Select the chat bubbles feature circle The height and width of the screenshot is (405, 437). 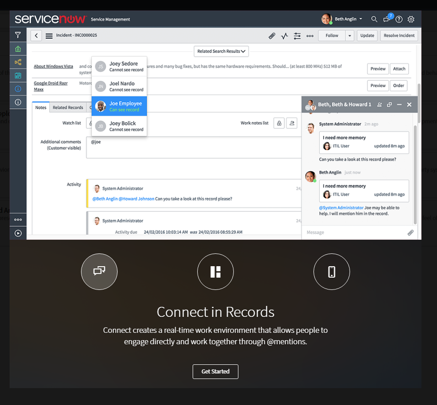tap(99, 272)
